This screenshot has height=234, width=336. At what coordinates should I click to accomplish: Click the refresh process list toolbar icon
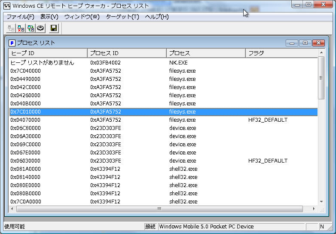31,28
